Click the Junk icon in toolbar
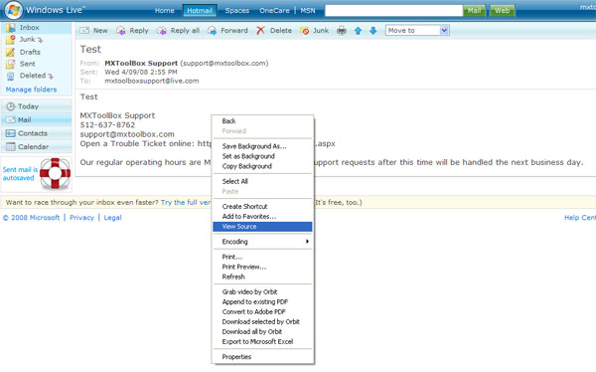 304,31
